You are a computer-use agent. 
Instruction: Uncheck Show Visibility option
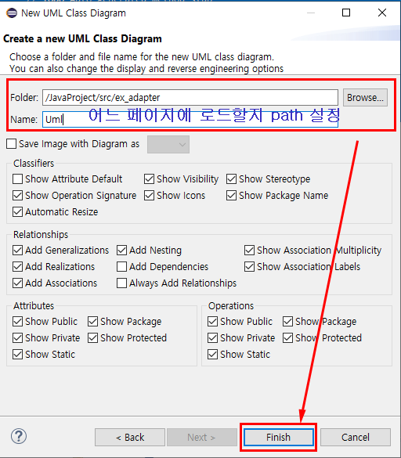pyautogui.click(x=149, y=179)
